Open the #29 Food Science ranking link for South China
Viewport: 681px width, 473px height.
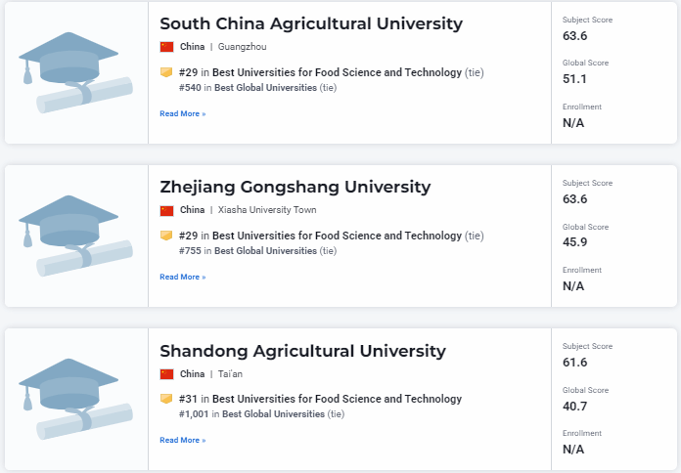pyautogui.click(x=337, y=72)
